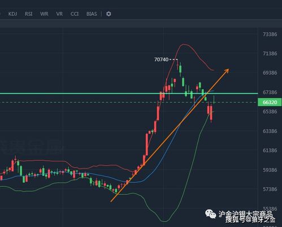
Task: Click the 搜狐号@狼牙之金 watermark text
Action: click(x=250, y=220)
